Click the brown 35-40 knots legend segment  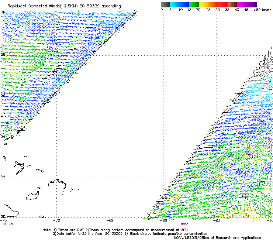232,4
